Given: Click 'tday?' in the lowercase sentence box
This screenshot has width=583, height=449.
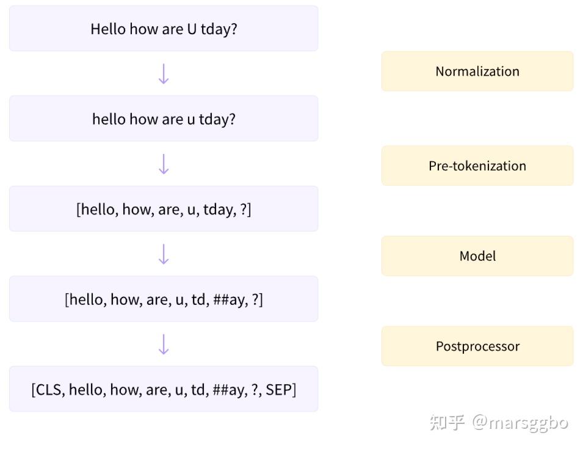Looking at the screenshot, I should (x=217, y=120).
